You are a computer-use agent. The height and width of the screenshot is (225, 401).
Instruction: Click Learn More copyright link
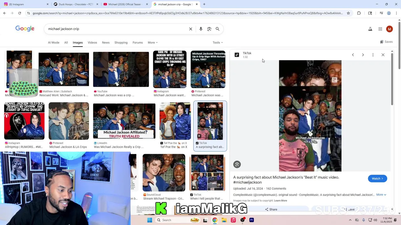280,201
